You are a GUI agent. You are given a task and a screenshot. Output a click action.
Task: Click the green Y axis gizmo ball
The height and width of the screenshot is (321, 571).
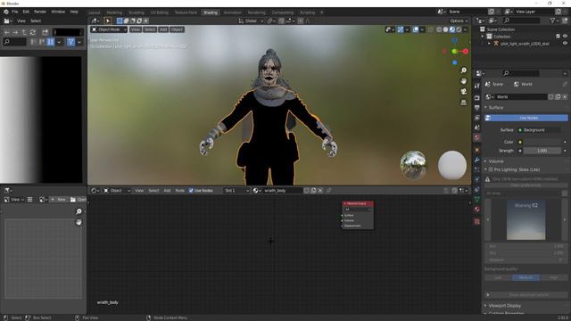pyautogui.click(x=454, y=52)
